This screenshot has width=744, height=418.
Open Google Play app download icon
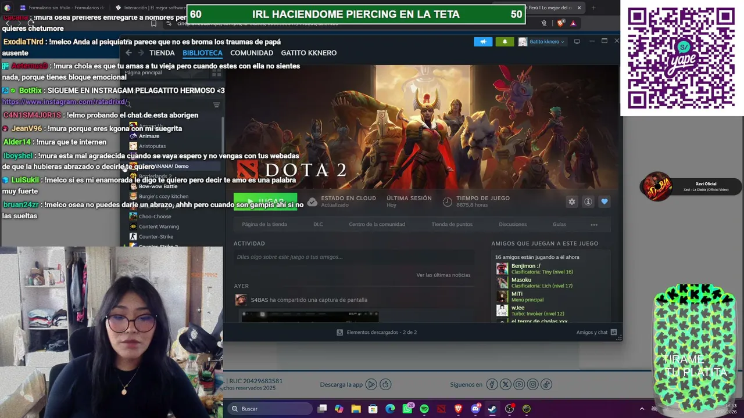371,384
